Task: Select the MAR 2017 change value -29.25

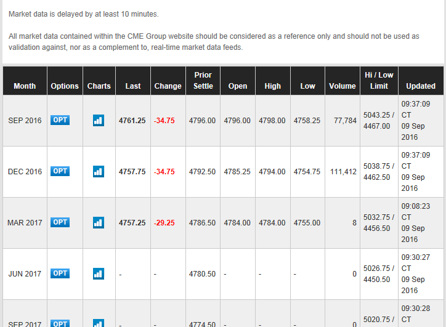Action: point(164,223)
